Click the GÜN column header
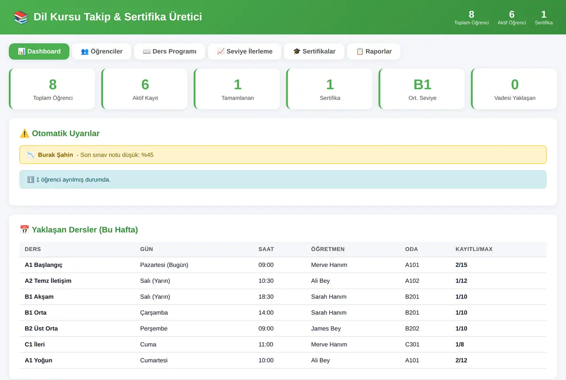Viewport: 566px width, 380px height. (x=147, y=249)
